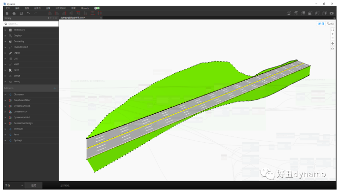
Task: Select the Orbit navigation icon
Action: 333,49
